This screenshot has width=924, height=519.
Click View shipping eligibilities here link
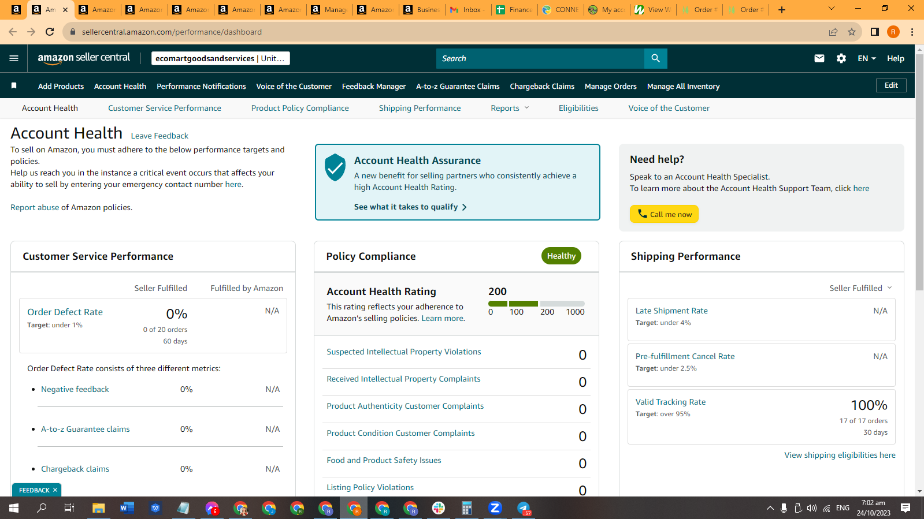point(840,455)
